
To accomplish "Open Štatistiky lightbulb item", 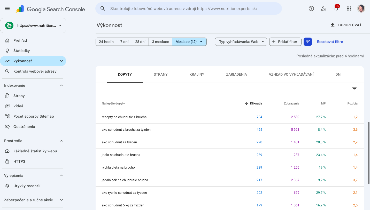I will [x=33, y=51].
